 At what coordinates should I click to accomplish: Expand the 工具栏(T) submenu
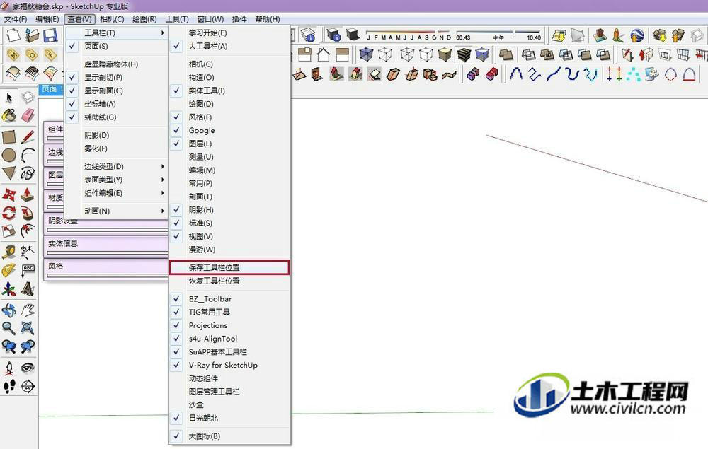point(115,33)
